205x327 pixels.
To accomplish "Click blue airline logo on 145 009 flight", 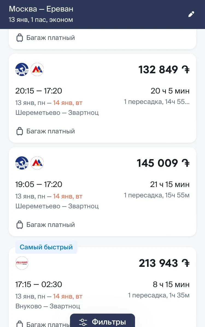I will click(22, 163).
